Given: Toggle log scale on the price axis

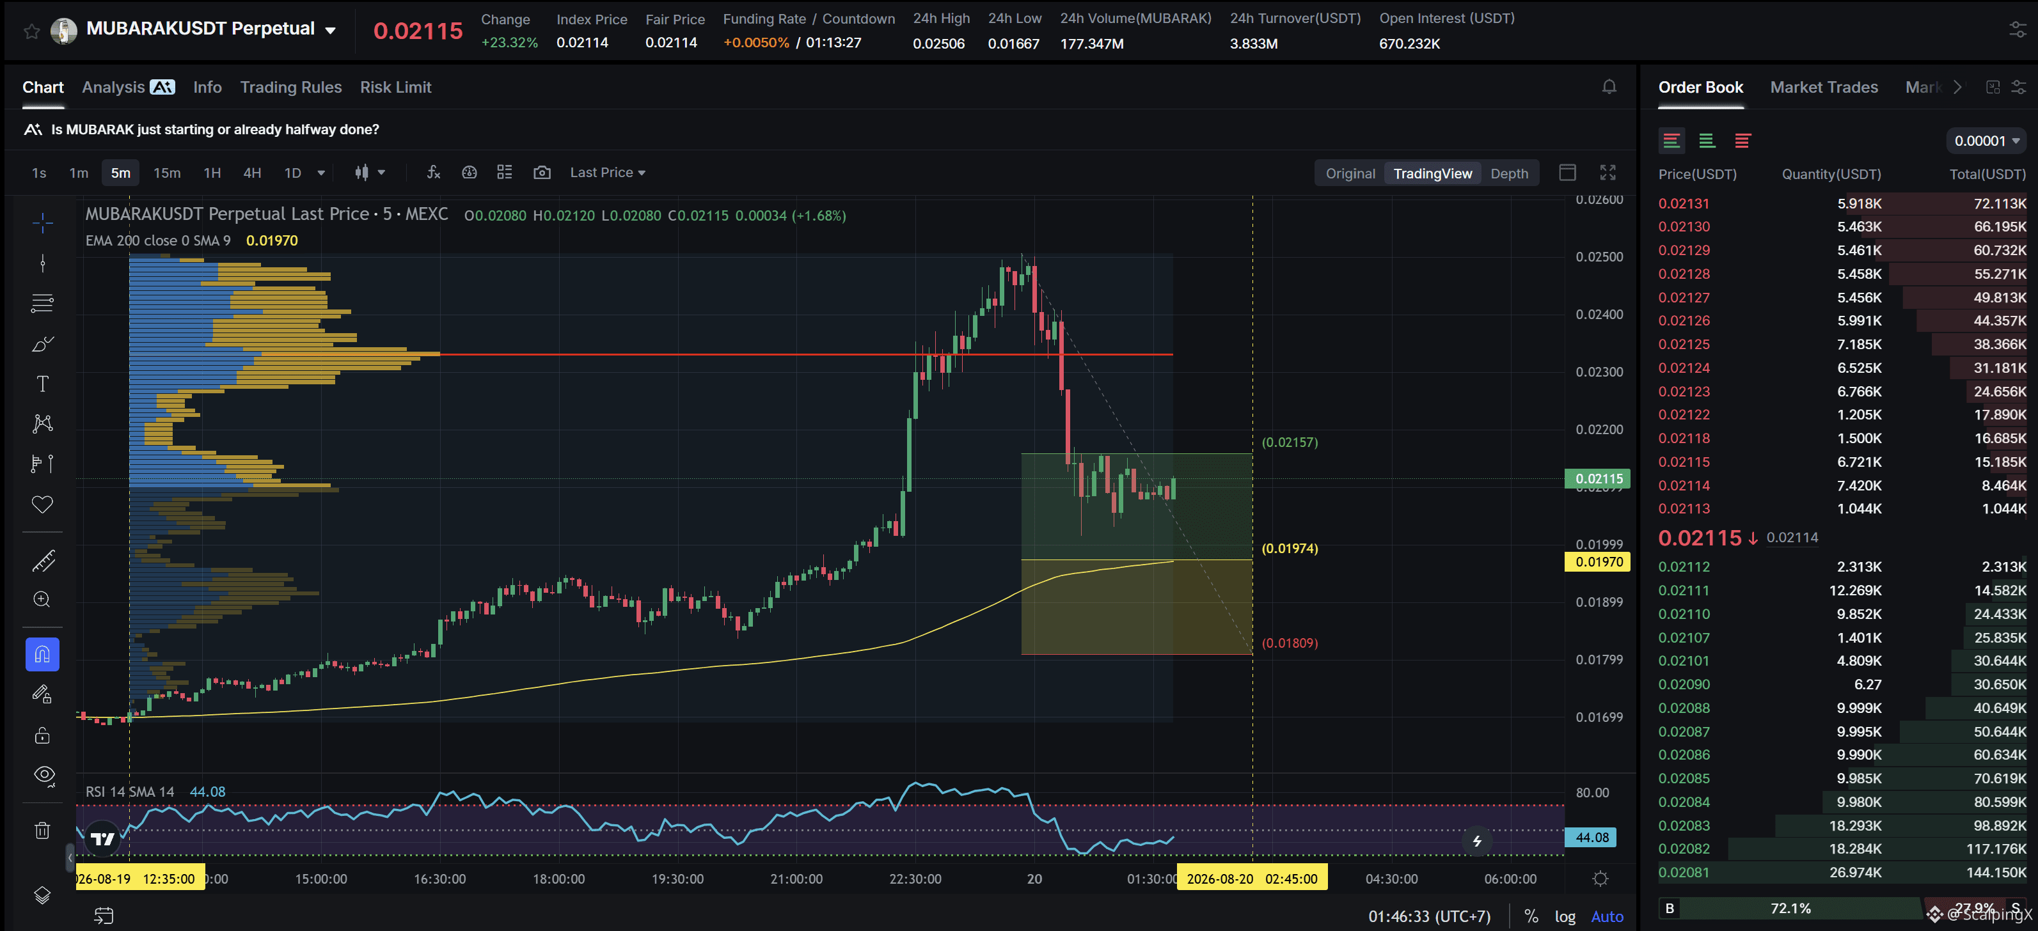Looking at the screenshot, I should tap(1564, 916).
